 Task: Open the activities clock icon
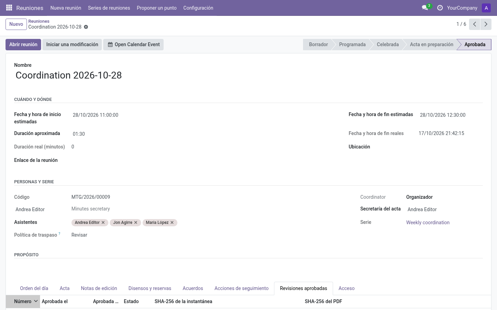tap(440, 8)
